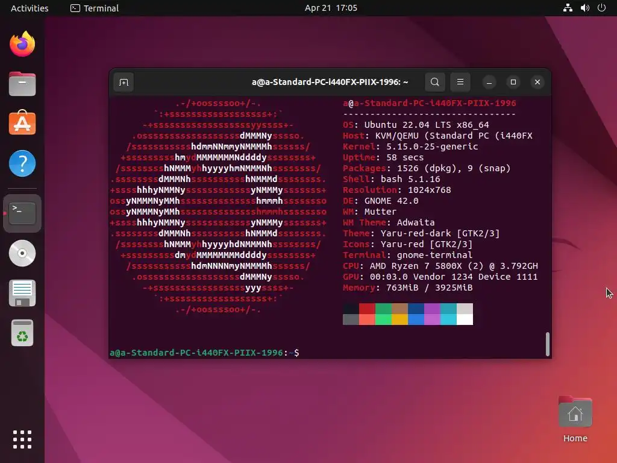
Task: Open Activities overview
Action: click(30, 8)
